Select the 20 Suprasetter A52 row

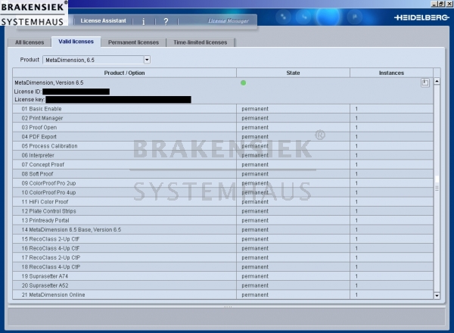click(x=223, y=285)
